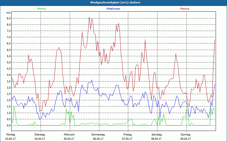Click the 7,0 y-axis value
Viewport: 227px width, 142px height.
(x=9, y=37)
